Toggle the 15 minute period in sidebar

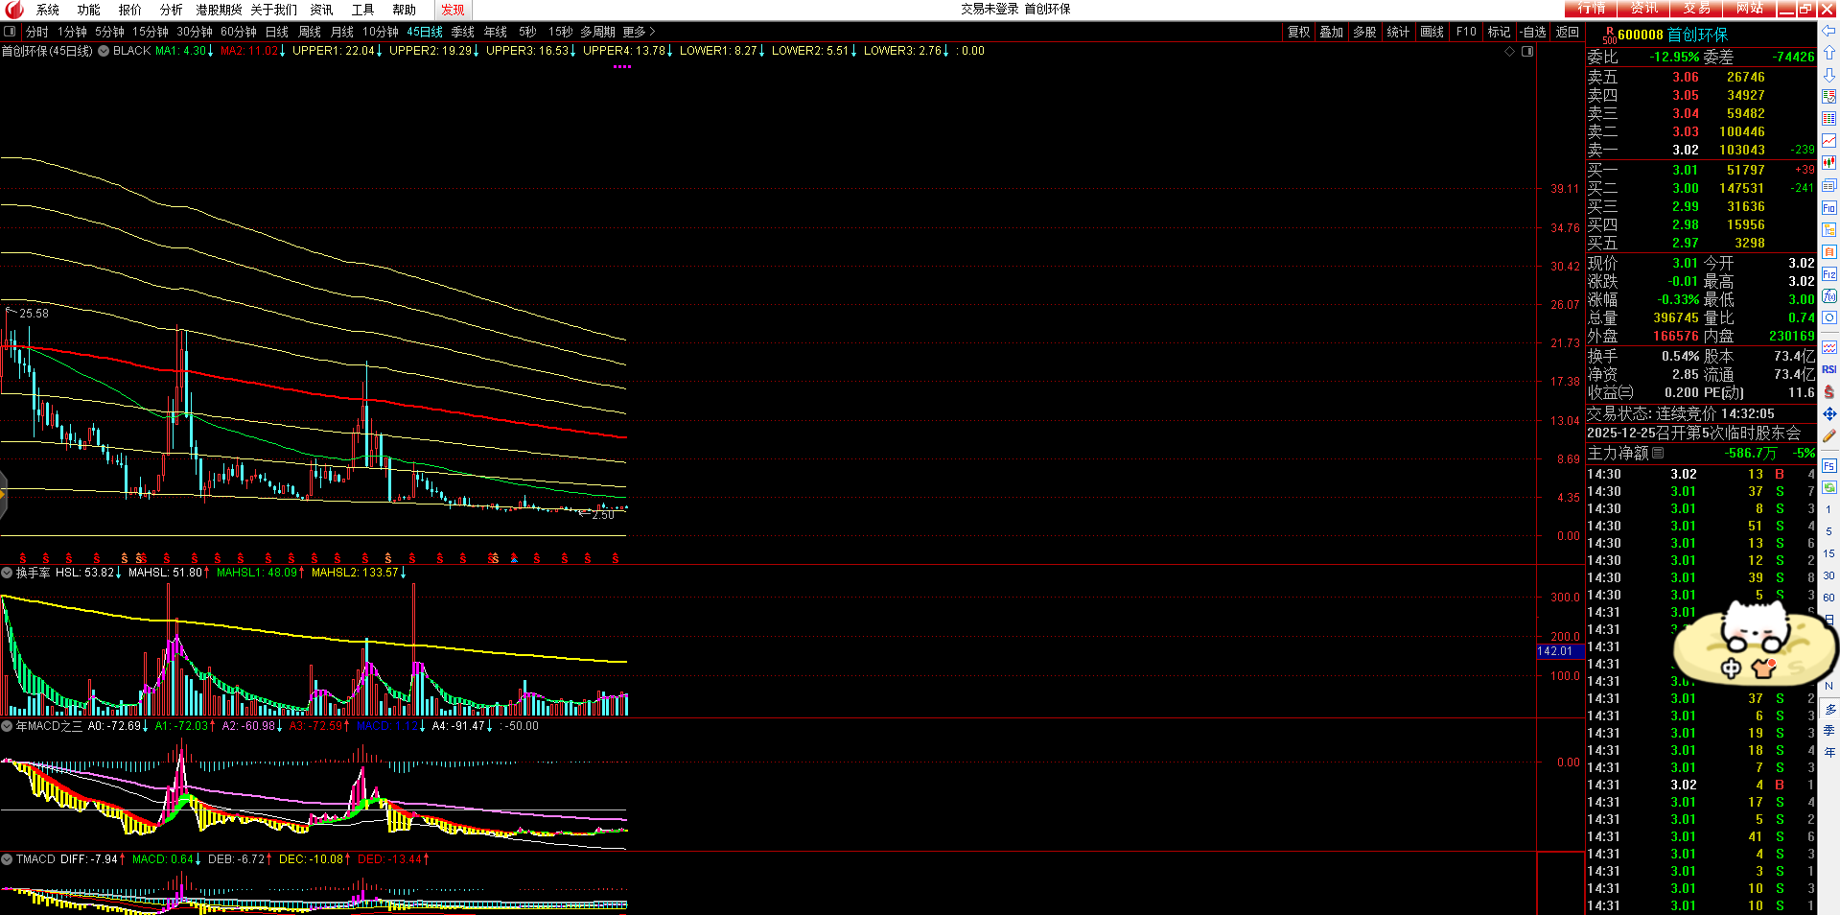point(1828,553)
